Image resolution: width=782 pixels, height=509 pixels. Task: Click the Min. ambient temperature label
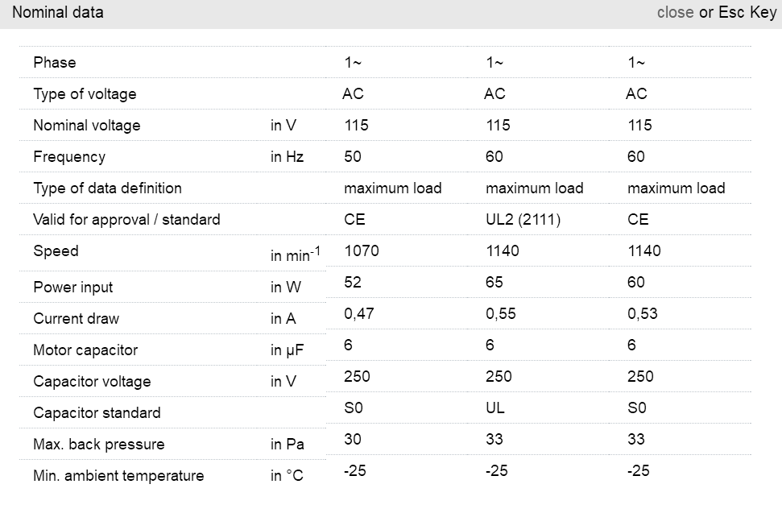(x=118, y=476)
